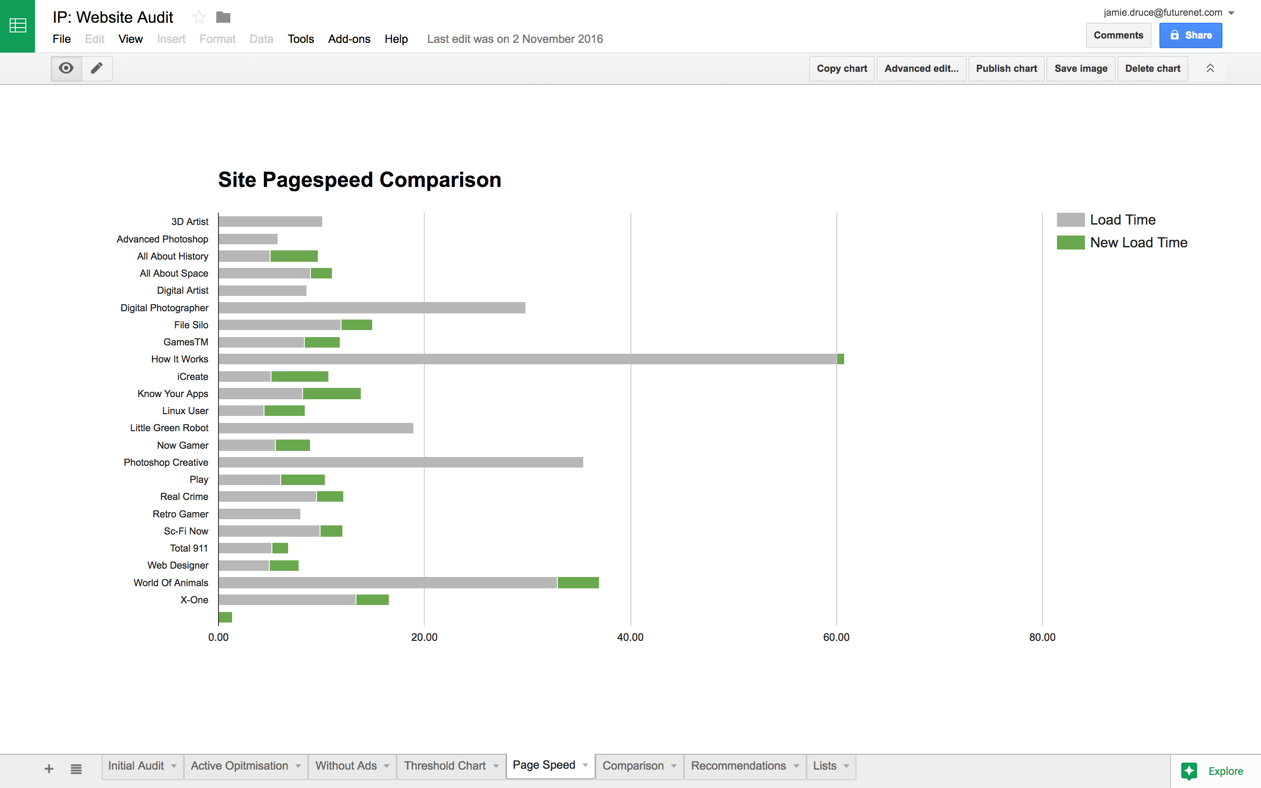View last edit on 2 November 2016

(515, 39)
